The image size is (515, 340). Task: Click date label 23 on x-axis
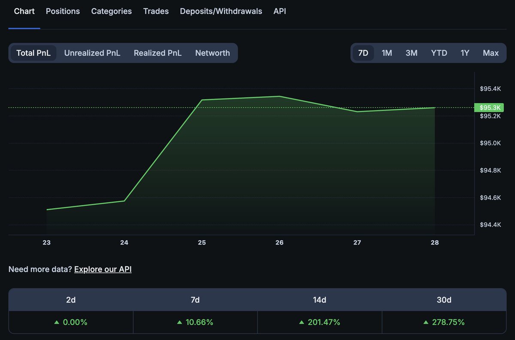click(x=46, y=243)
